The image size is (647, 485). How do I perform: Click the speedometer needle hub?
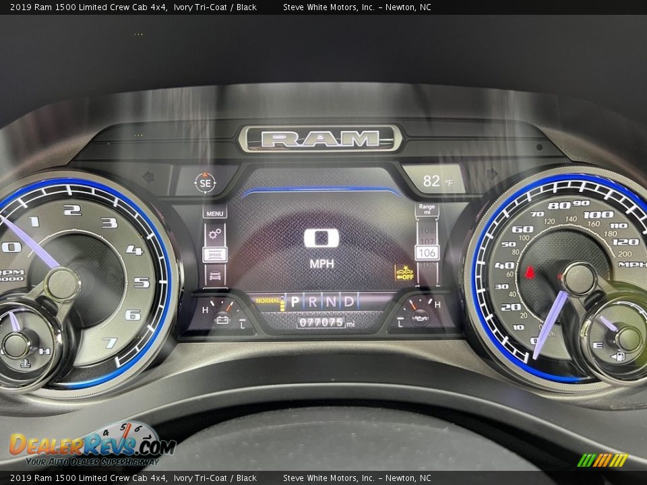pos(579,279)
